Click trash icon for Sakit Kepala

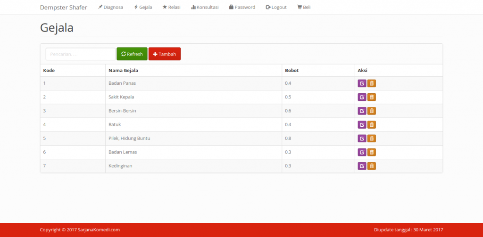pos(372,97)
